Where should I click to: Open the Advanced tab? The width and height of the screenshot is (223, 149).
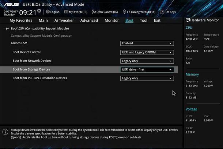(x=89, y=20)
